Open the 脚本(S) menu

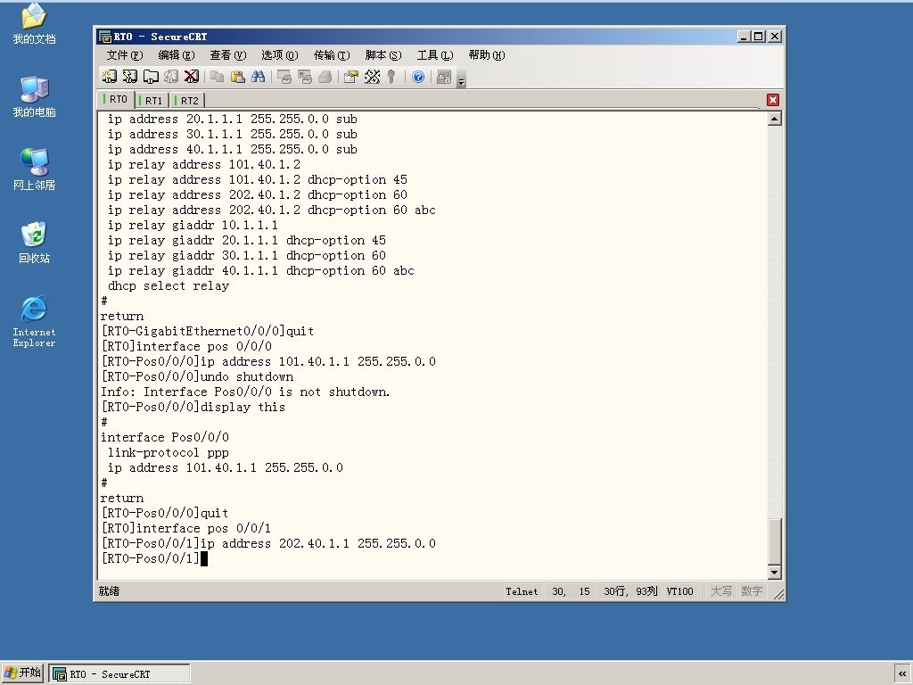[x=383, y=54]
